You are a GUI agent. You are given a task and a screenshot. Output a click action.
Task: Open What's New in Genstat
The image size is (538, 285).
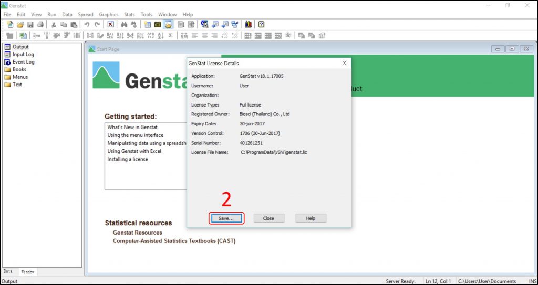[x=132, y=127]
